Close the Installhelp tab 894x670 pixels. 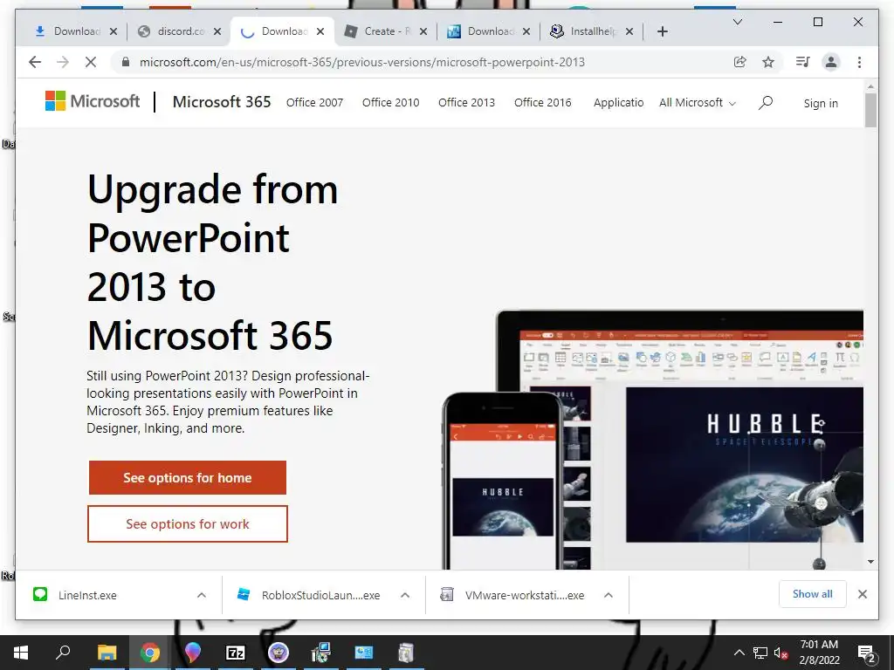tap(629, 31)
